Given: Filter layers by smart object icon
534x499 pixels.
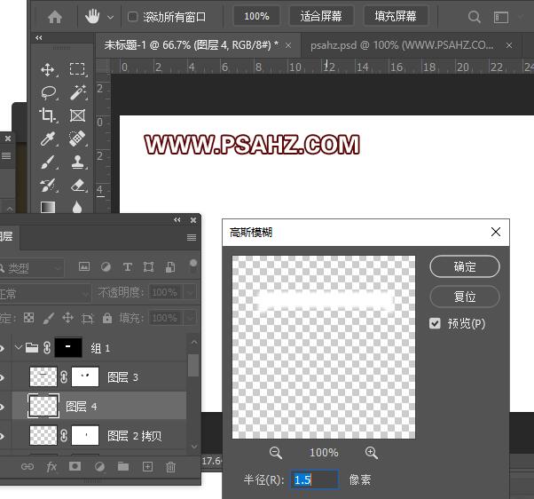Looking at the screenshot, I should (170, 267).
